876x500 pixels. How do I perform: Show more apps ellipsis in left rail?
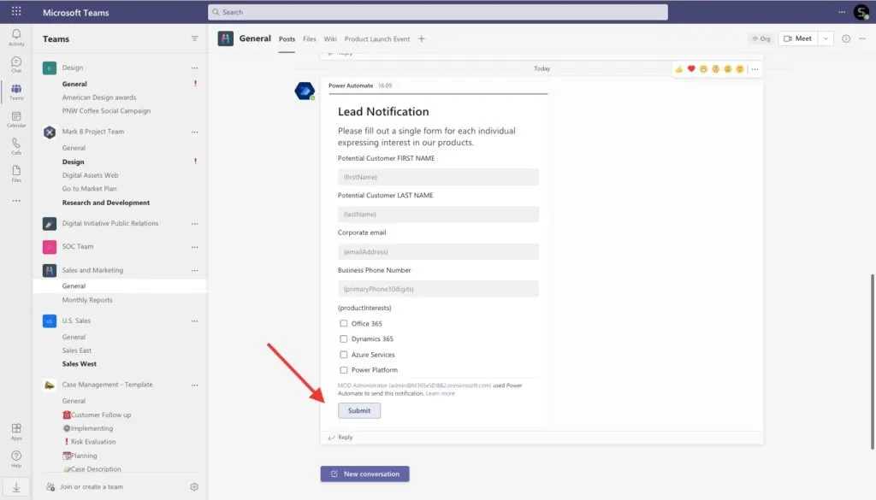16,200
